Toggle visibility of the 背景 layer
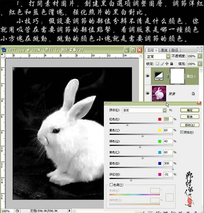The width and height of the screenshot is (204, 213). pos(148,93)
